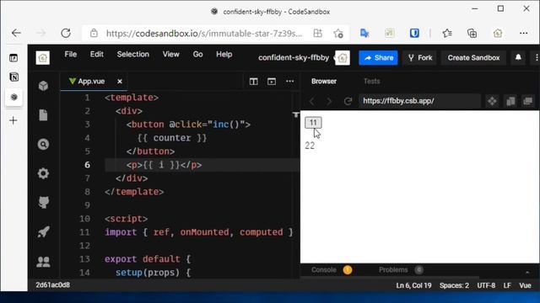The image size is (540, 303).
Task: Click the sandbox name confident-sky-ffbby
Action: (x=294, y=58)
